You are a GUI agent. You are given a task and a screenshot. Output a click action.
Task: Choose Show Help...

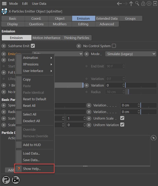click(35, 168)
